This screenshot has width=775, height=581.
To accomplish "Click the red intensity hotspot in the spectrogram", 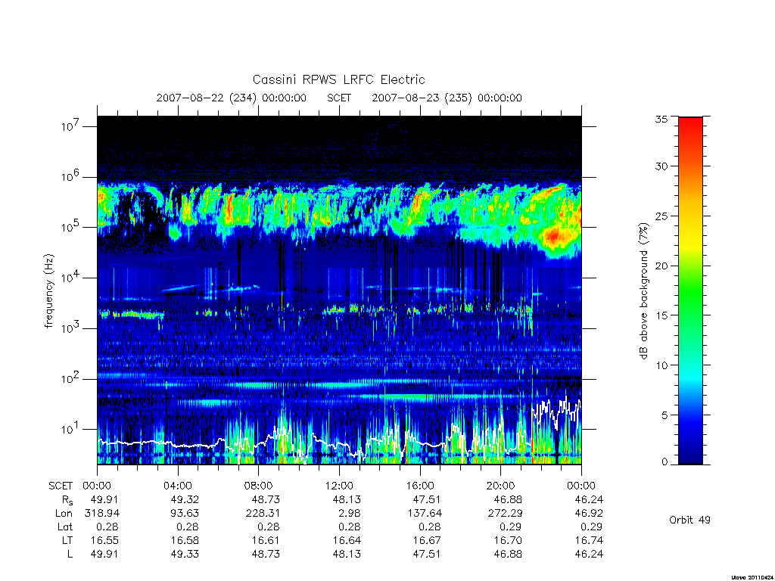I will 554,236.
